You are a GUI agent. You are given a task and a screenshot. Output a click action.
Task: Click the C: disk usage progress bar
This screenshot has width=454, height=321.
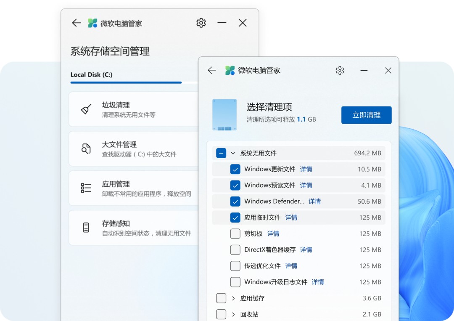(x=134, y=82)
